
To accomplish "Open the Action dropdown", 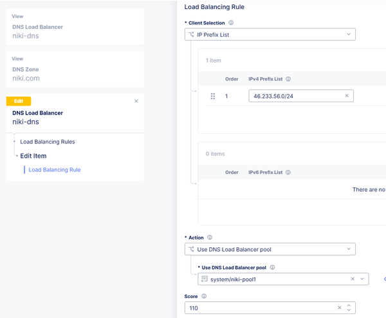I will (270, 249).
